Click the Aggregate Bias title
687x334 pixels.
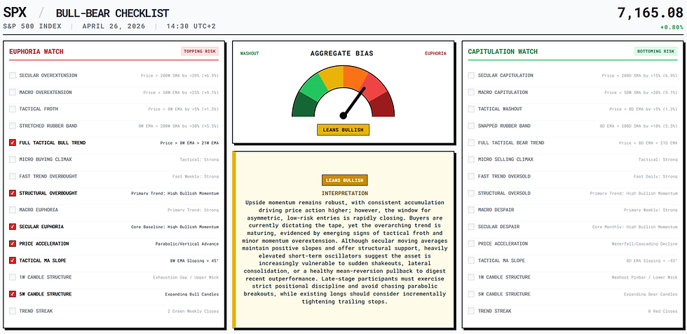click(342, 53)
